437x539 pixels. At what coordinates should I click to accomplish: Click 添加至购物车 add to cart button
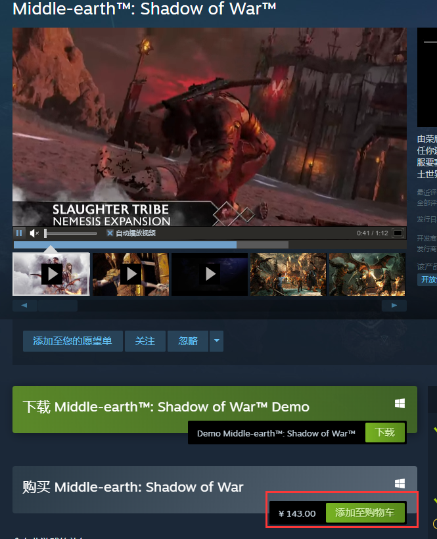pos(365,513)
